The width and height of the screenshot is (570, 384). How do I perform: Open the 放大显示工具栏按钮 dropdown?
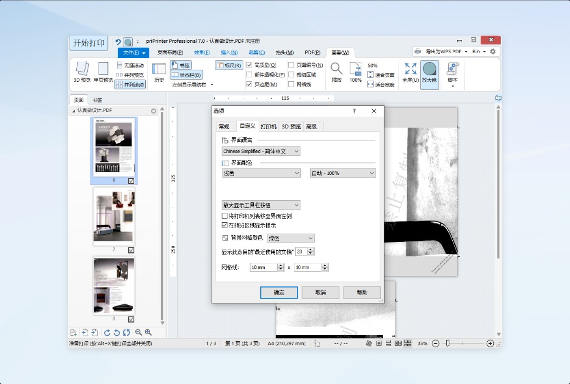(x=261, y=205)
